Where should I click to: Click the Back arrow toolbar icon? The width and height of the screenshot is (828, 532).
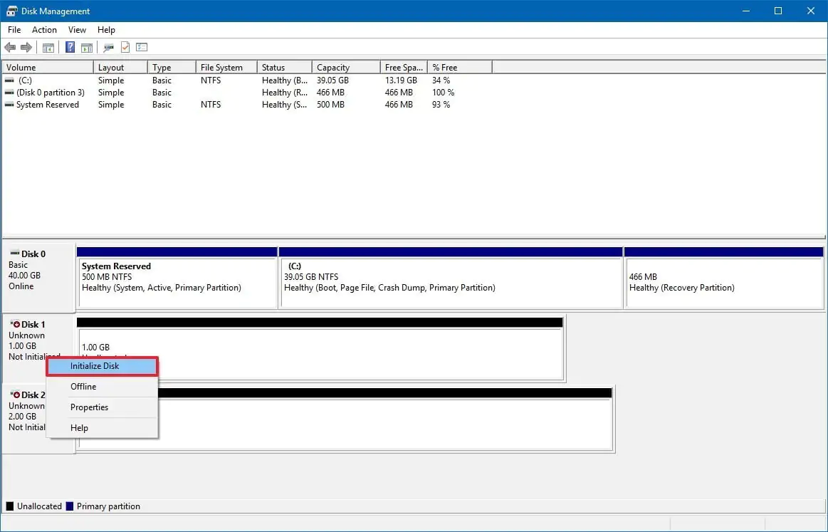[x=10, y=48]
